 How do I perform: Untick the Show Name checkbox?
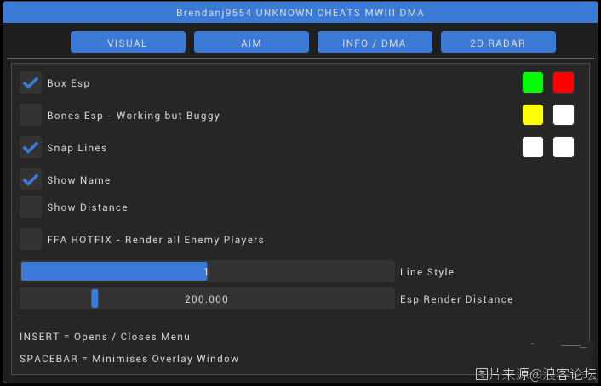point(31,179)
